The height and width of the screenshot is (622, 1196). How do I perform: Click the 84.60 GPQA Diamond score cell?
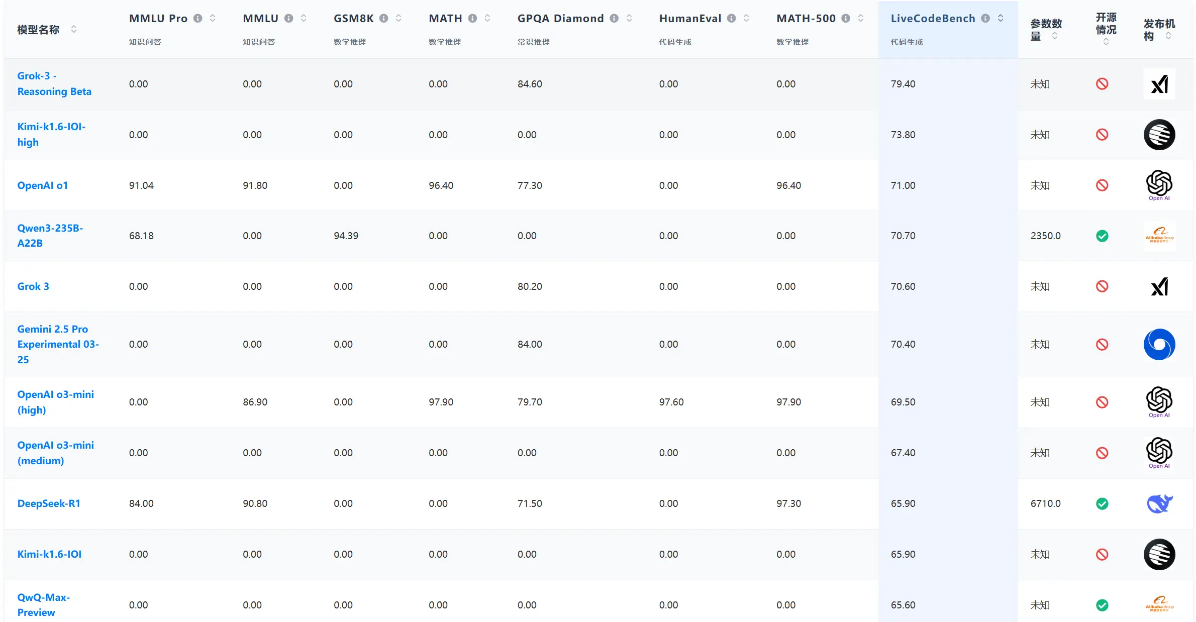530,84
